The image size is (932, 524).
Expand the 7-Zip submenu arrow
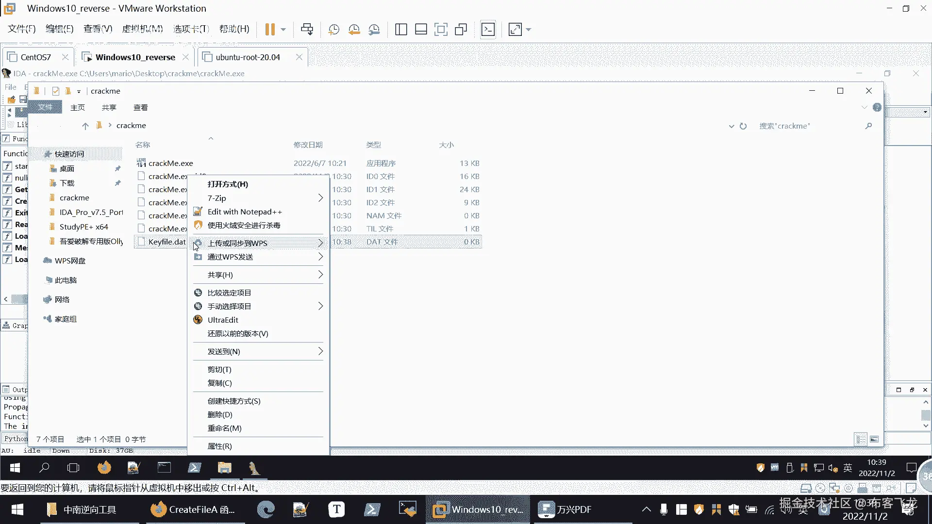320,198
